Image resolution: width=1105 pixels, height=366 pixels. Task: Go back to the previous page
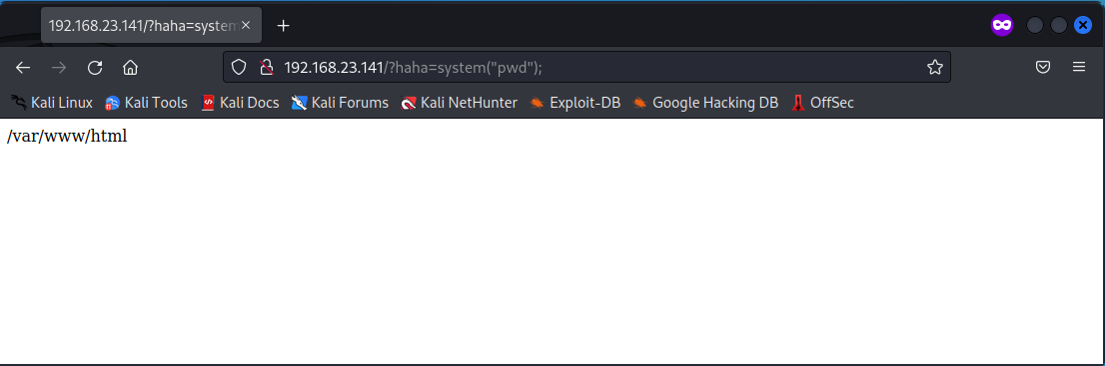(23, 68)
